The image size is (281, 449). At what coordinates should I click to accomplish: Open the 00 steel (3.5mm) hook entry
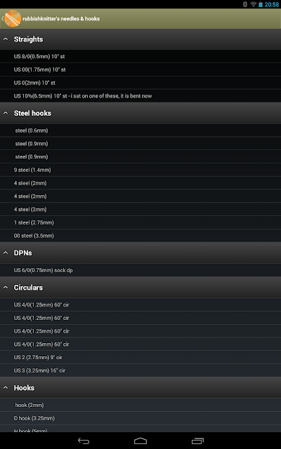click(140, 236)
